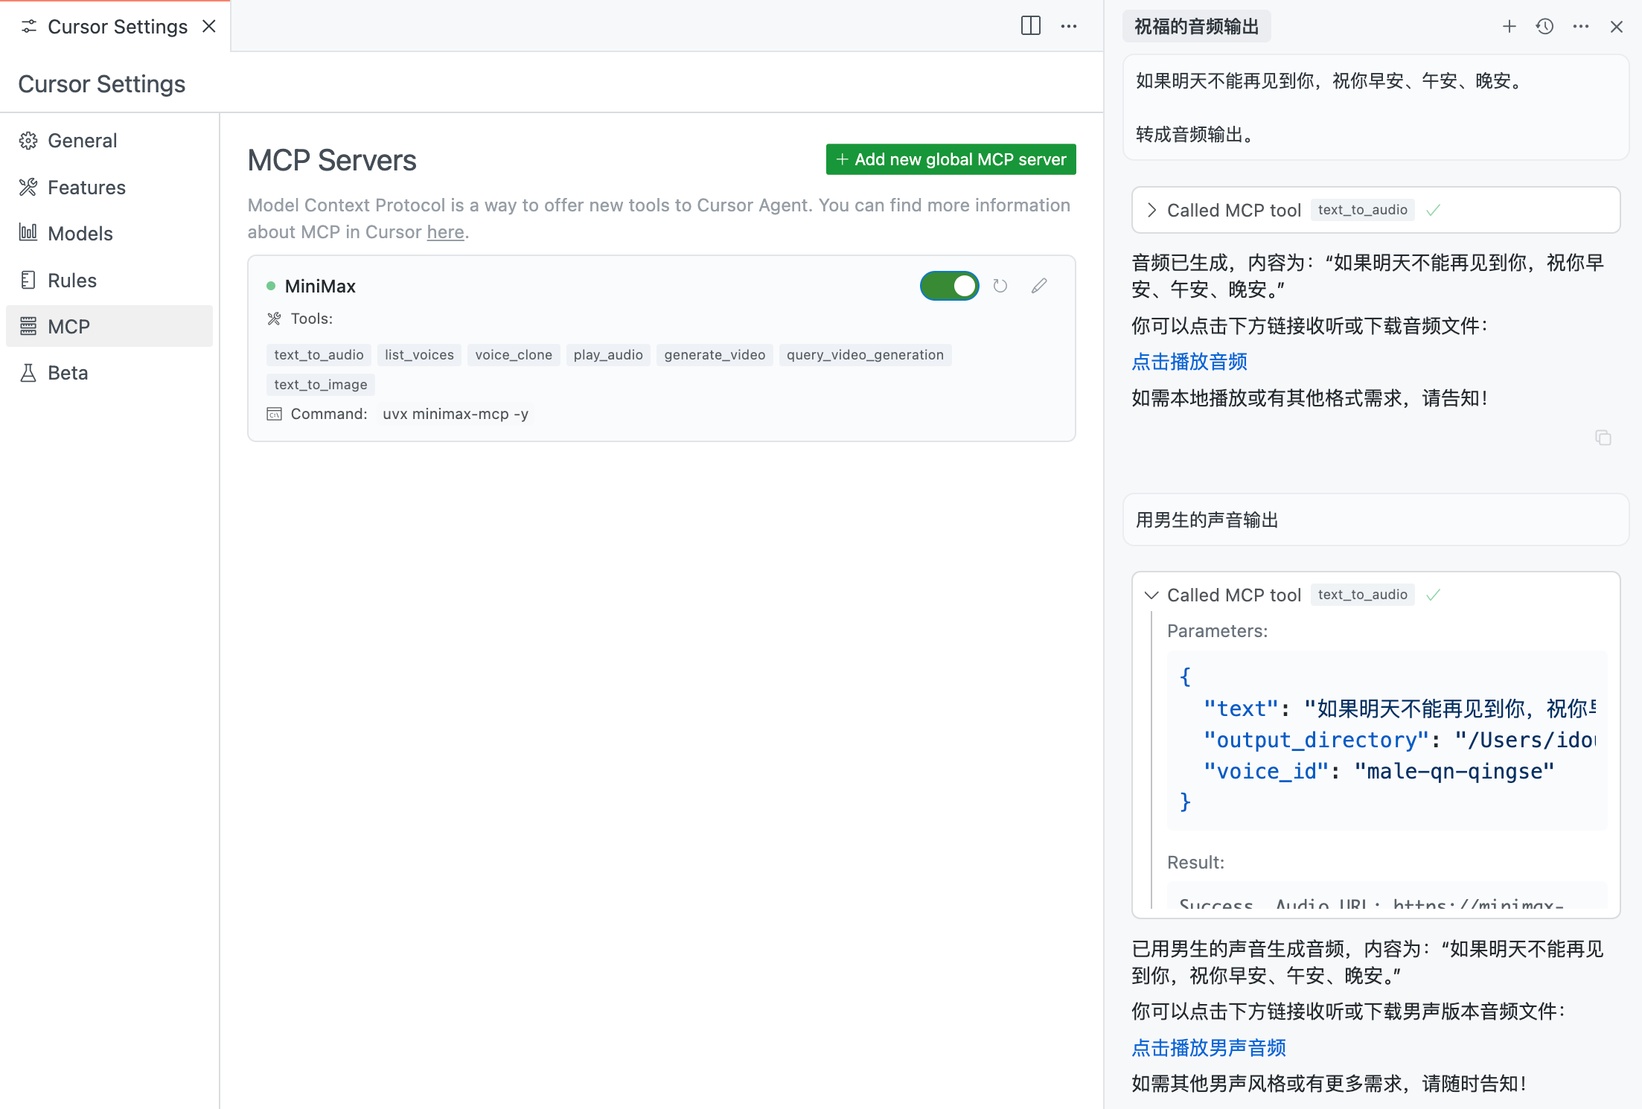Click the refresh icon for MiniMax server
This screenshot has width=1642, height=1109.
point(1000,286)
